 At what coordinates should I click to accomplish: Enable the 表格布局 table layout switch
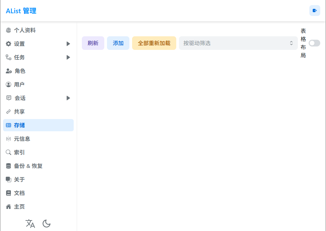[314, 43]
